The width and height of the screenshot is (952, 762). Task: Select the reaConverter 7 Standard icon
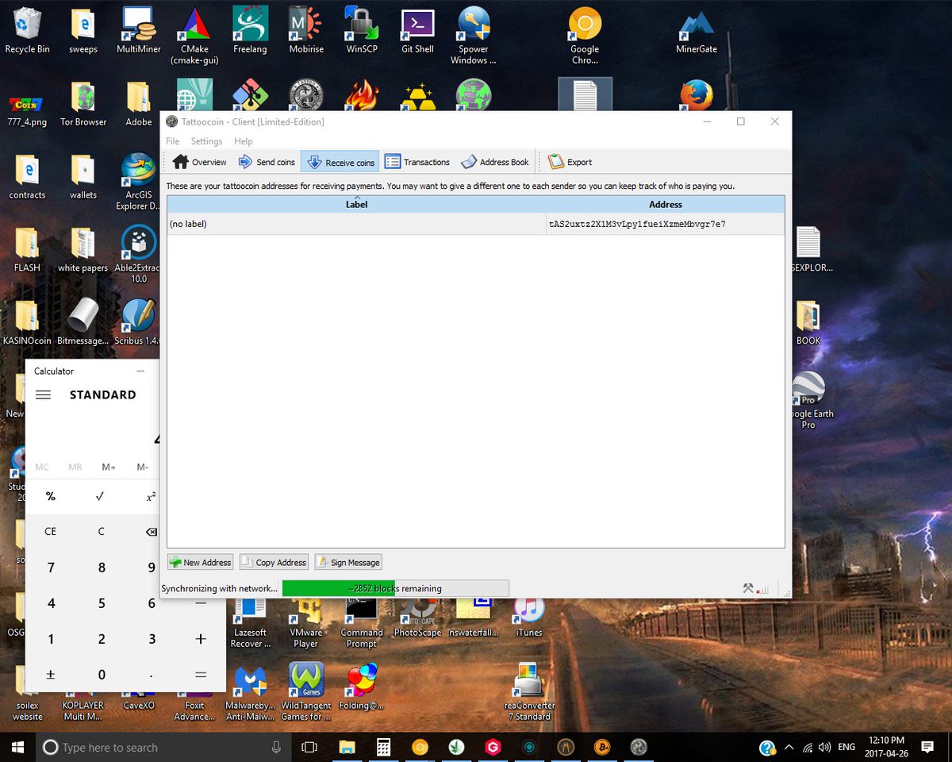pos(529,692)
